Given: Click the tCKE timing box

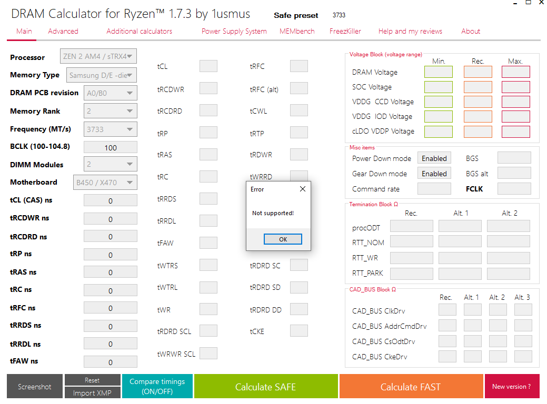Looking at the screenshot, I should [299, 331].
